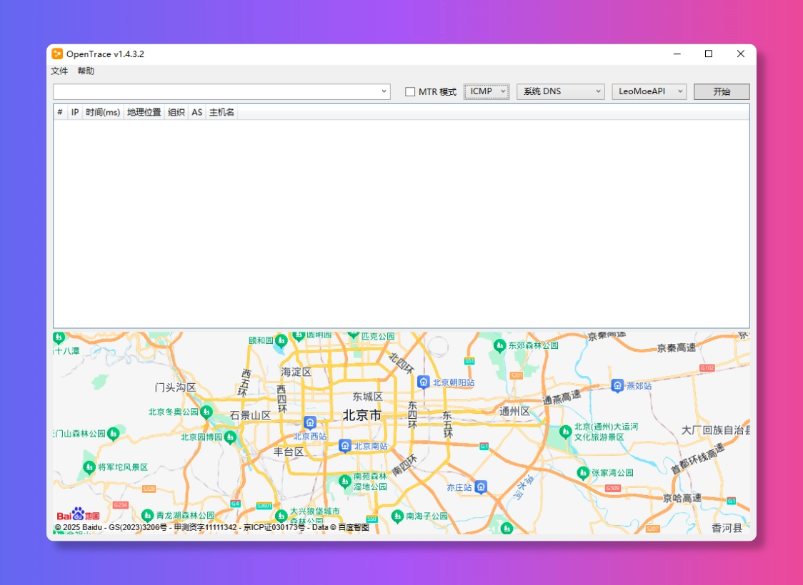Click the 南苑森林湿地公园 park icon

tap(345, 481)
